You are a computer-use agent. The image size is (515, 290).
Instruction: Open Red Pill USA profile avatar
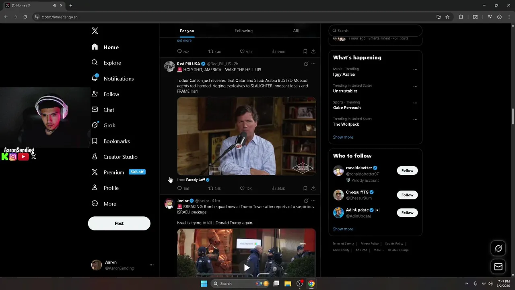(169, 66)
